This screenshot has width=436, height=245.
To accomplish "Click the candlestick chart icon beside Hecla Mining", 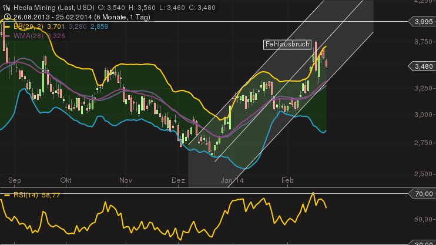I will [x=7, y=8].
